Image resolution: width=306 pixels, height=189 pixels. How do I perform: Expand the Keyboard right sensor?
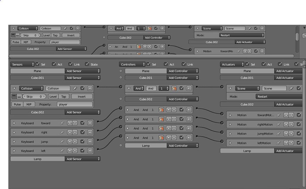pos(14,132)
